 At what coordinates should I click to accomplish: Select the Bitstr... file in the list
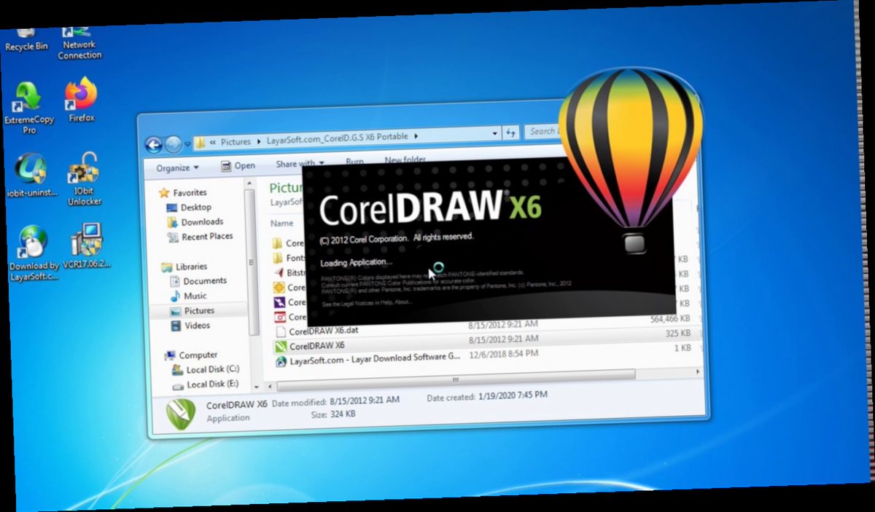click(x=289, y=272)
